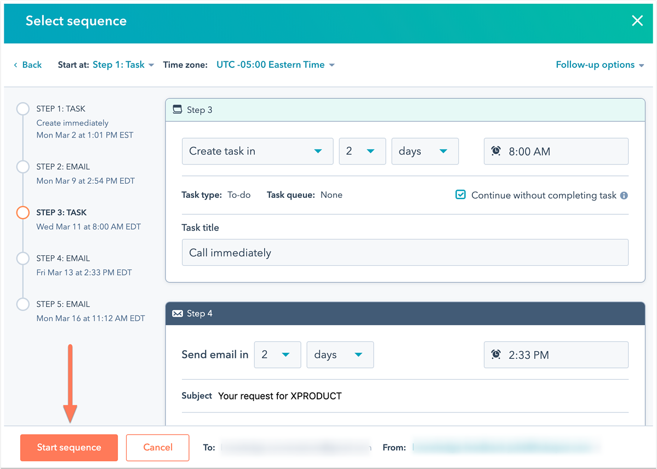Image resolution: width=657 pixels, height=469 pixels.
Task: Click the Start sequence button
Action: [68, 448]
